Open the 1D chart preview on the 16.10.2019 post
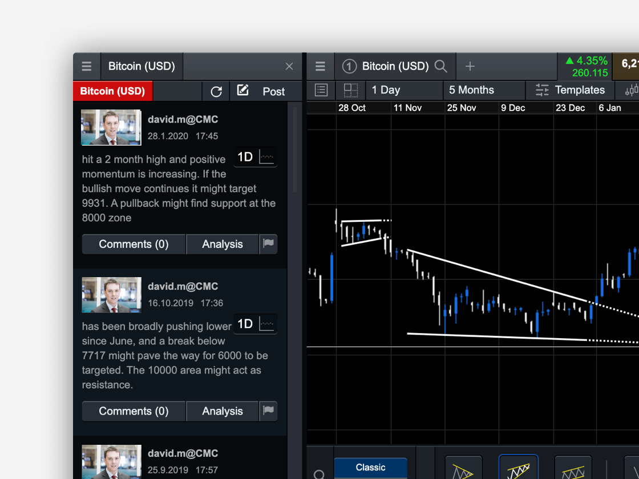 click(256, 324)
